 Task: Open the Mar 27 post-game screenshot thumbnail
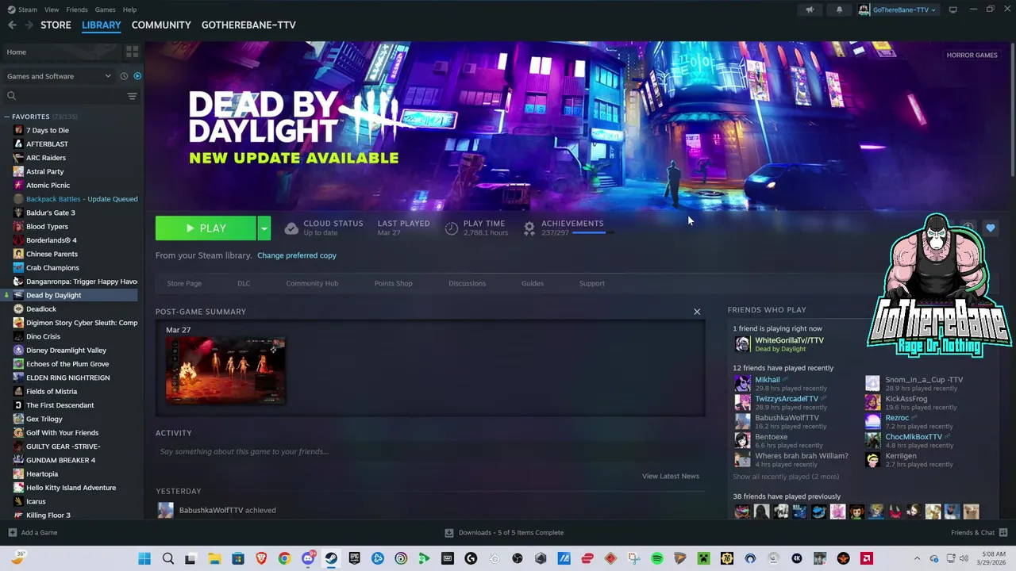225,370
